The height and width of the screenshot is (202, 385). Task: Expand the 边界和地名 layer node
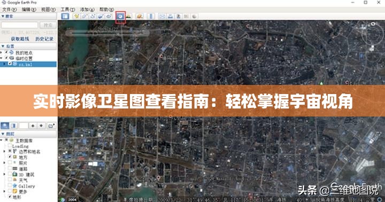[4, 151]
